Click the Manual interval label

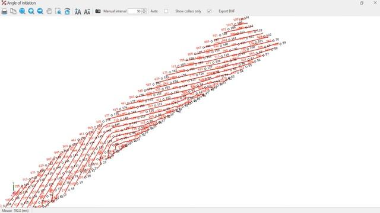pyautogui.click(x=115, y=11)
